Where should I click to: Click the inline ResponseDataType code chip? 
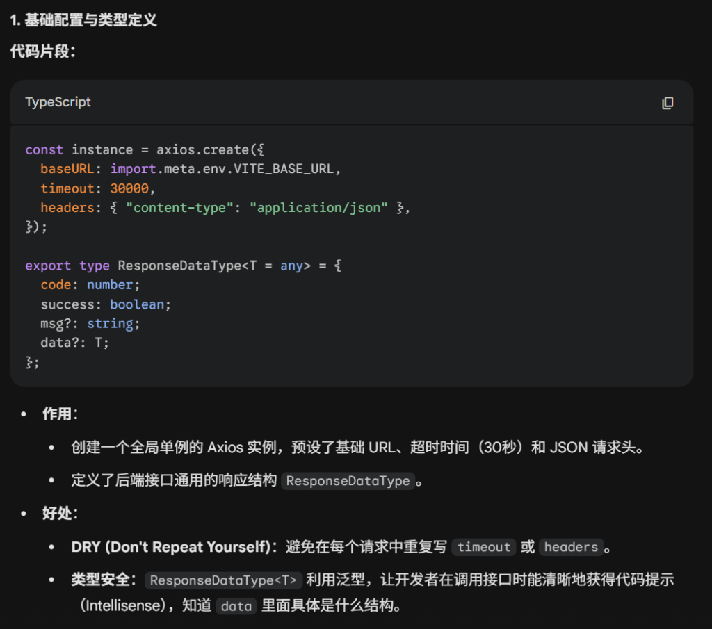[x=348, y=481]
